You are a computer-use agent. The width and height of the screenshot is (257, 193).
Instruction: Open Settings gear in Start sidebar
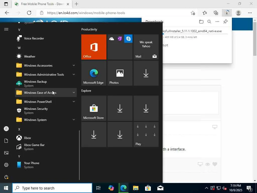point(6,165)
